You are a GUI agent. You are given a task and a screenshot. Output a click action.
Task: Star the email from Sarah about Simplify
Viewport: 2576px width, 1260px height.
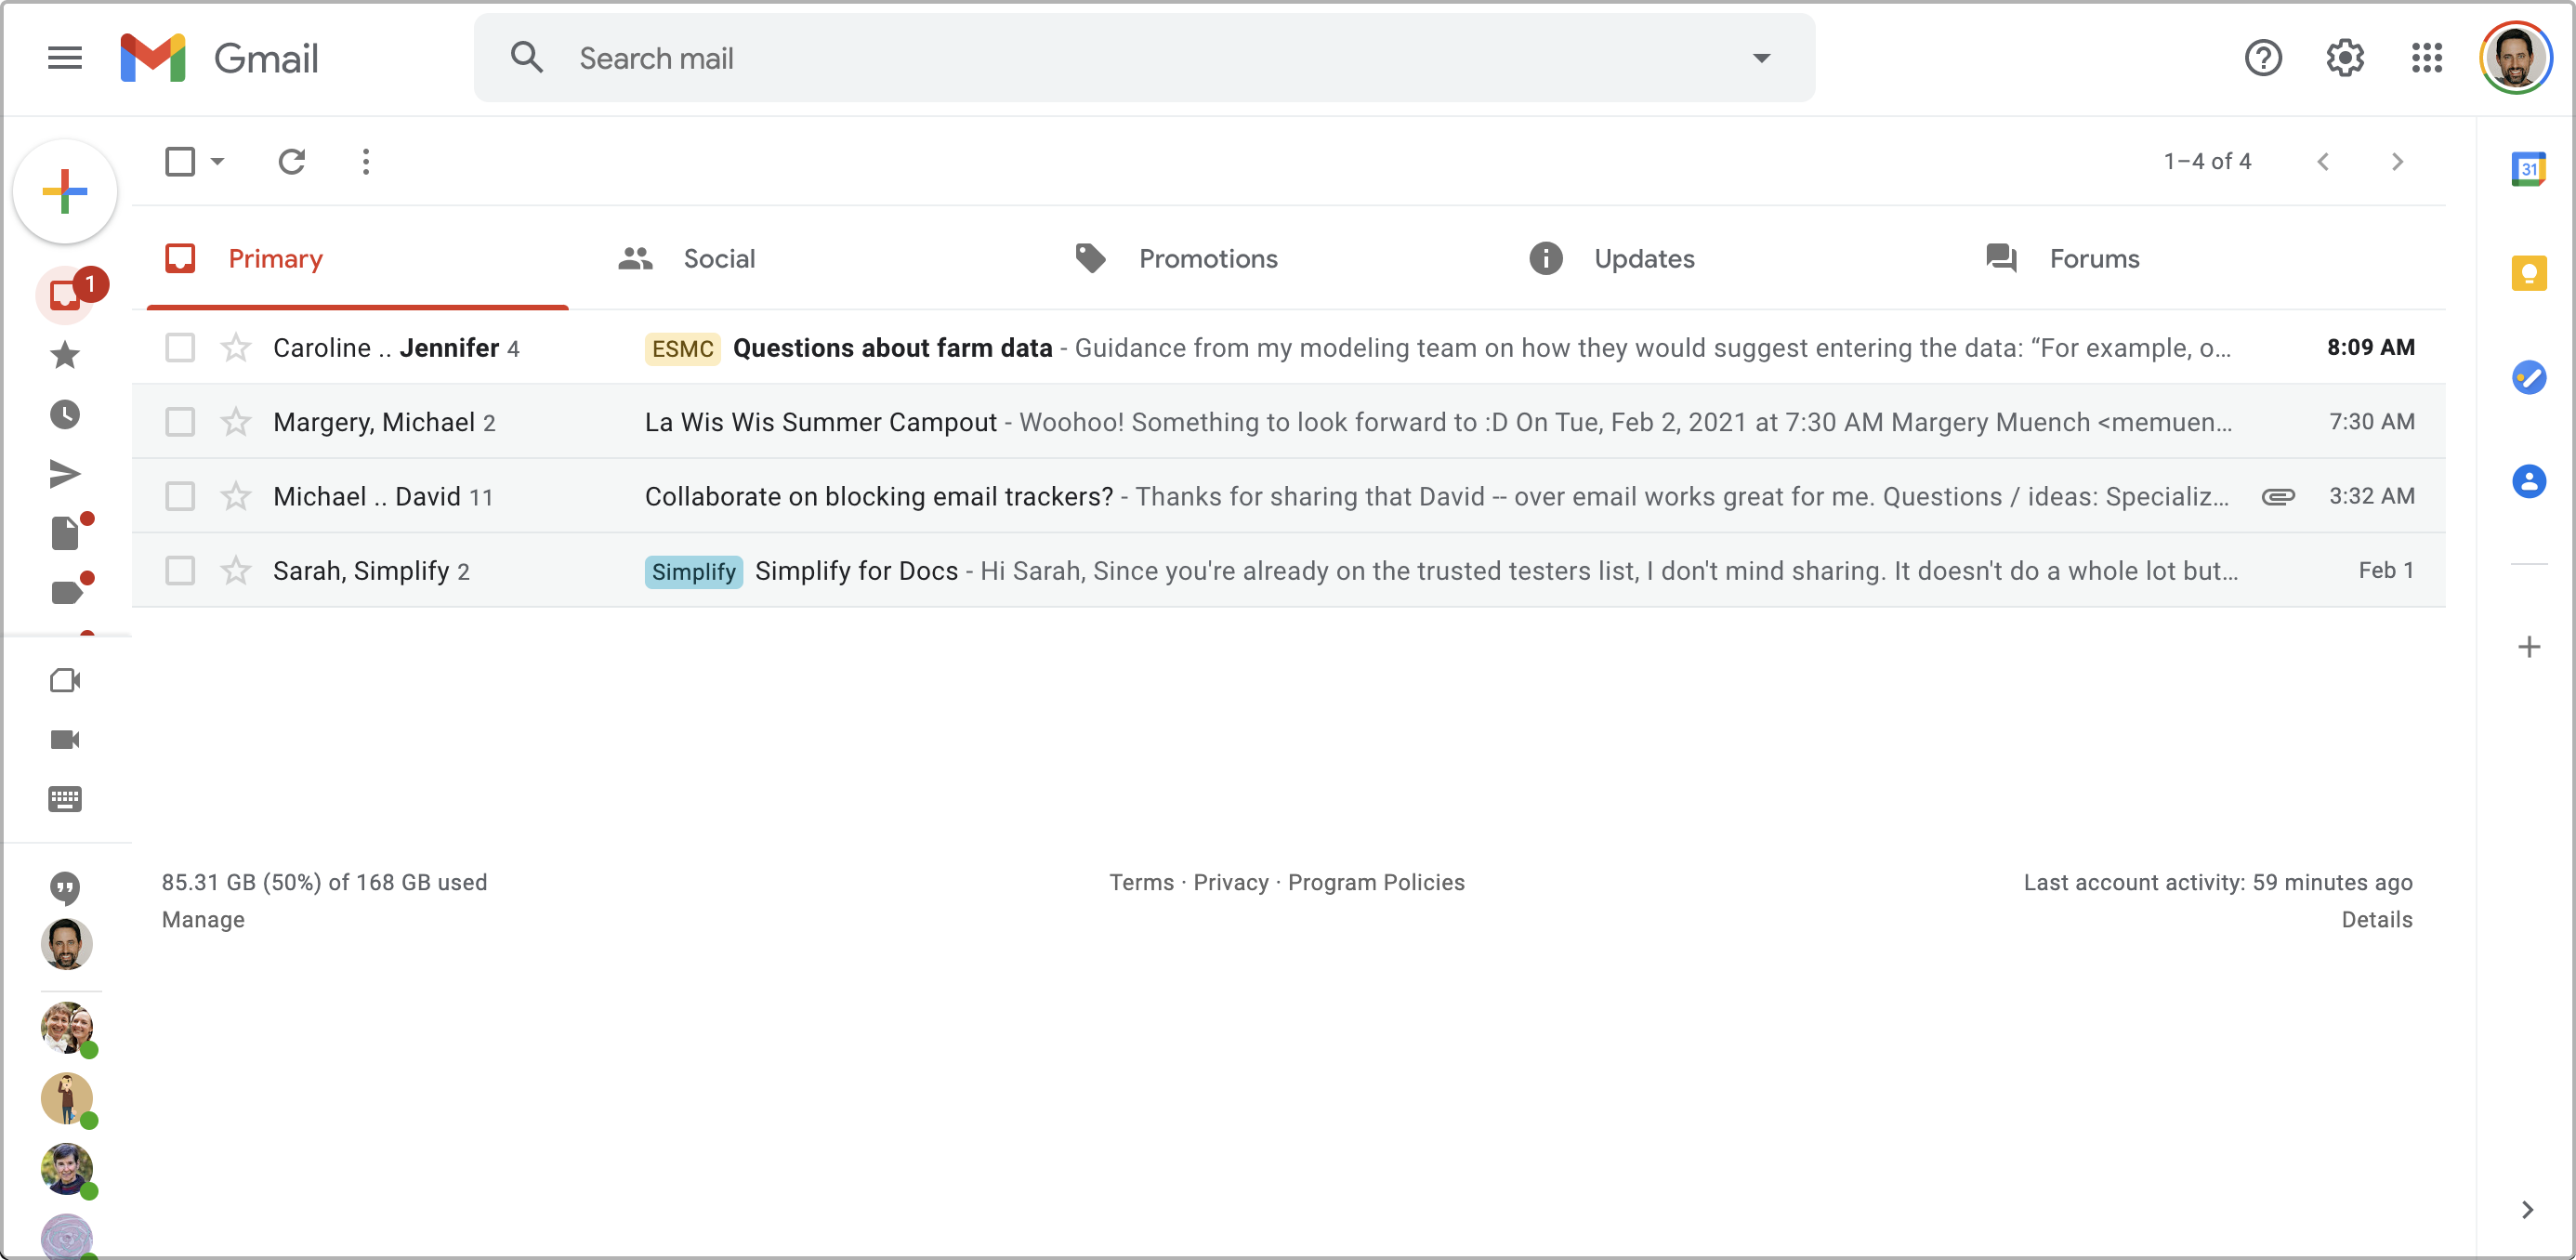tap(235, 571)
